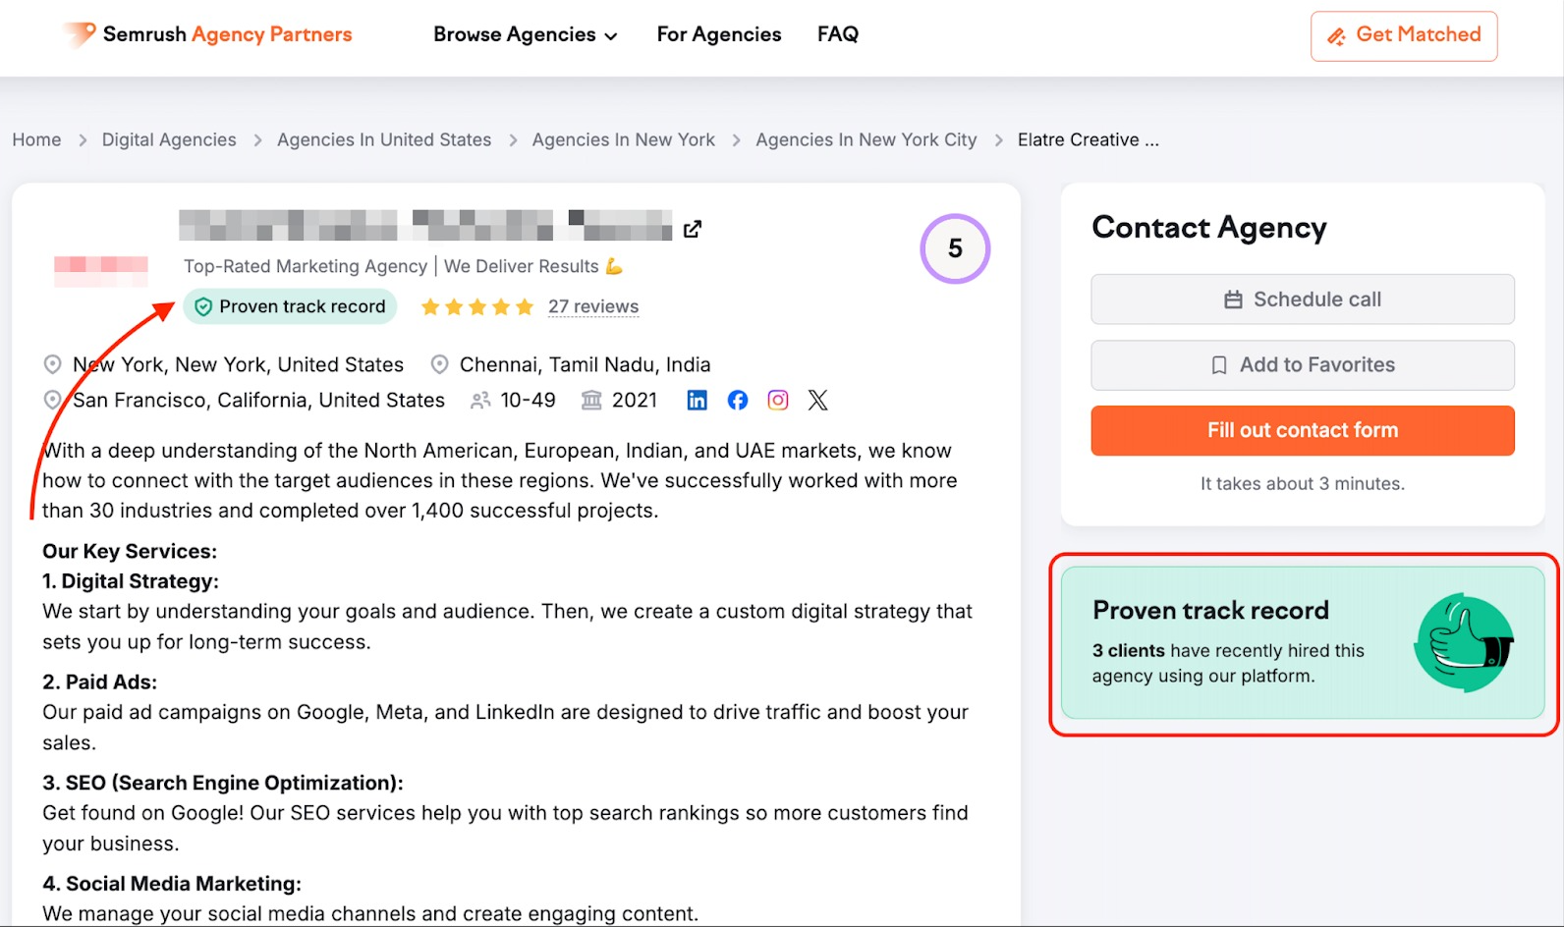Click the Semrush flame logo
Viewport: 1564px width, 927px height.
(x=80, y=34)
